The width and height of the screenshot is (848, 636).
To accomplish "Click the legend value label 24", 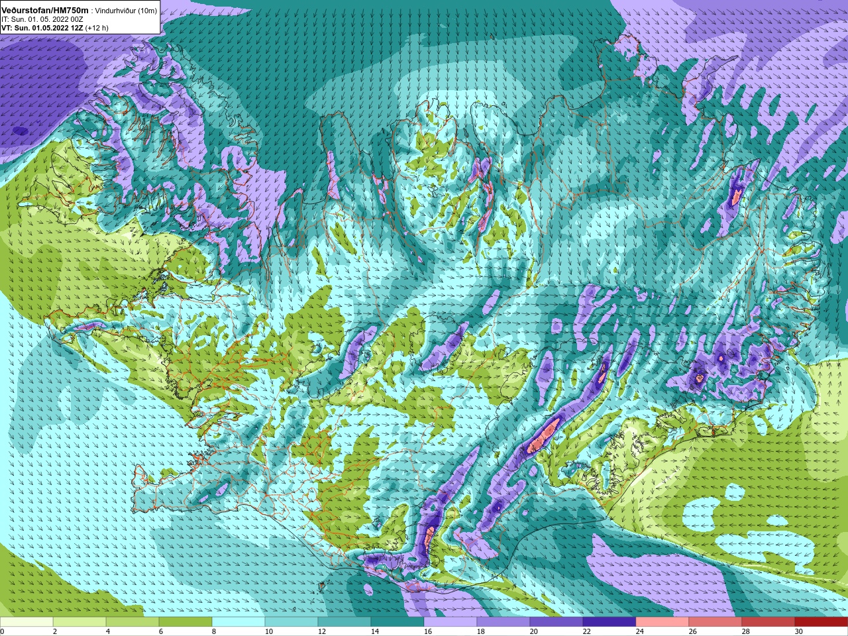I will [640, 631].
